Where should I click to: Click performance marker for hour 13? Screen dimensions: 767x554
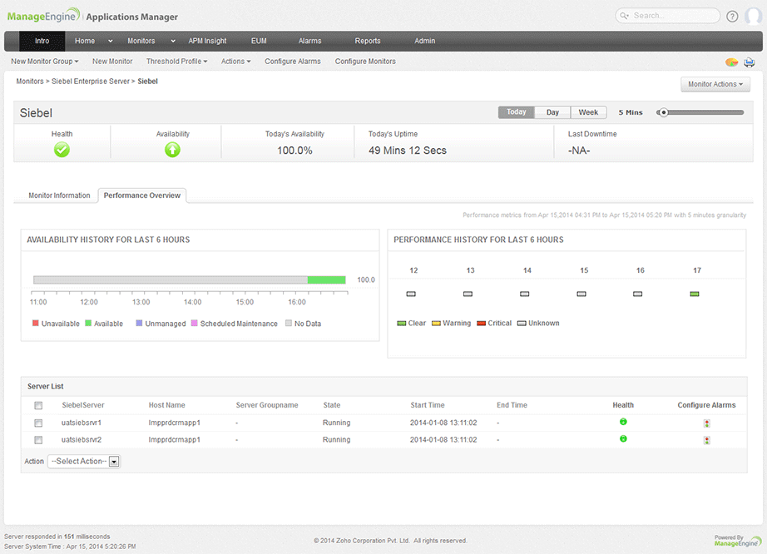pyautogui.click(x=468, y=294)
